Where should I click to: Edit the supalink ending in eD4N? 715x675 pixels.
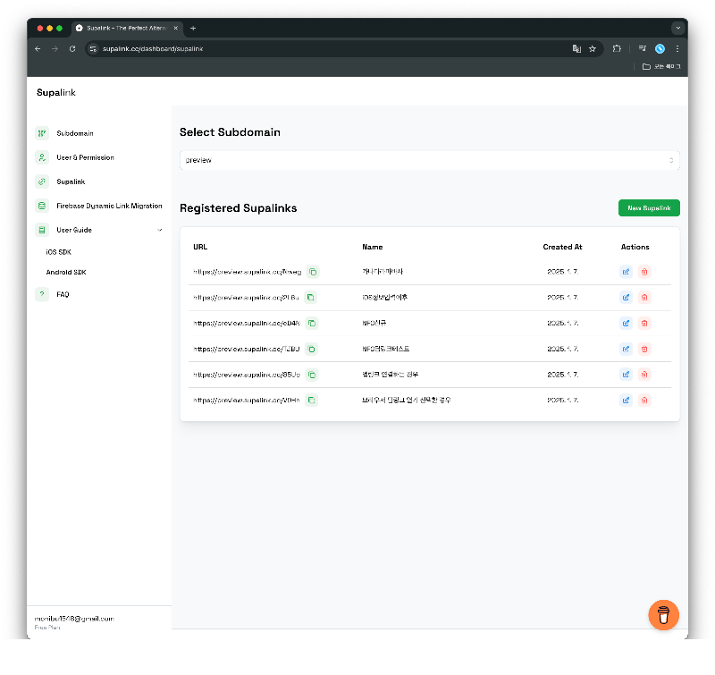pos(627,324)
